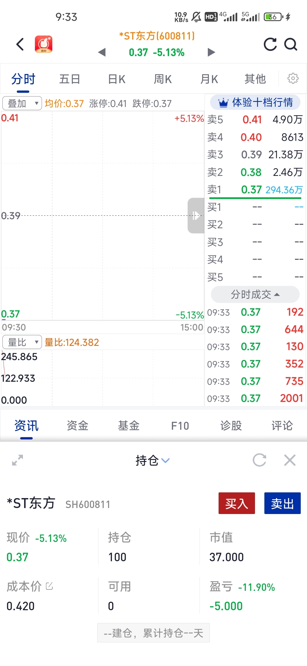Edit the cost price pencil icon
The width and height of the screenshot is (307, 666).
[49, 586]
